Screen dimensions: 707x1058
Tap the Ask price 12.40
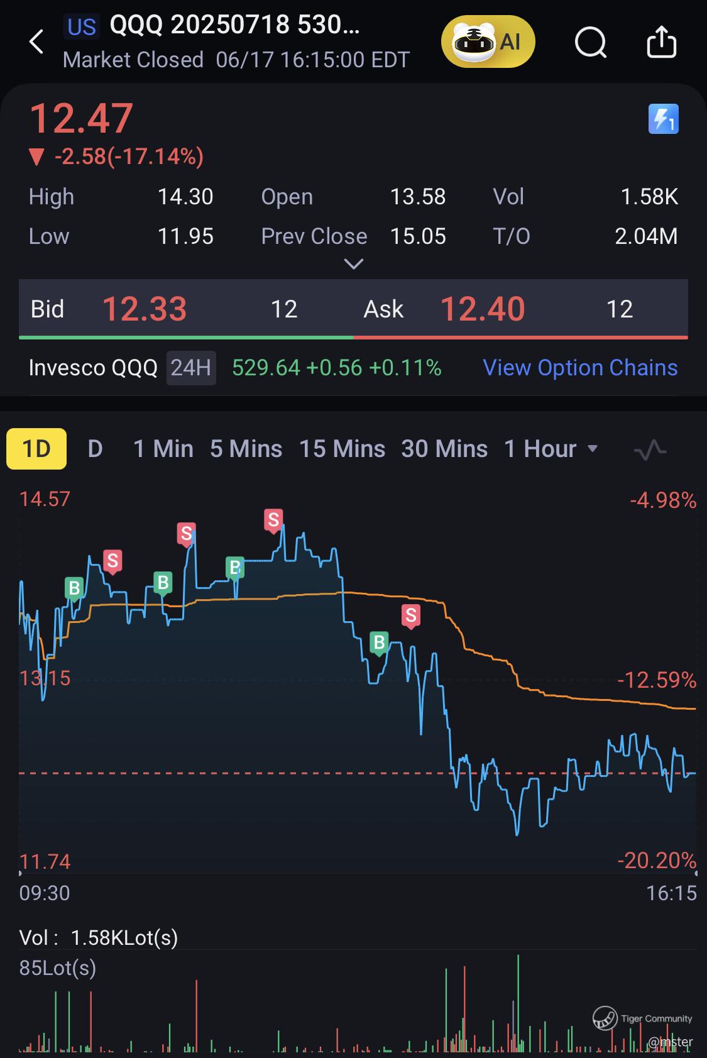tap(483, 309)
